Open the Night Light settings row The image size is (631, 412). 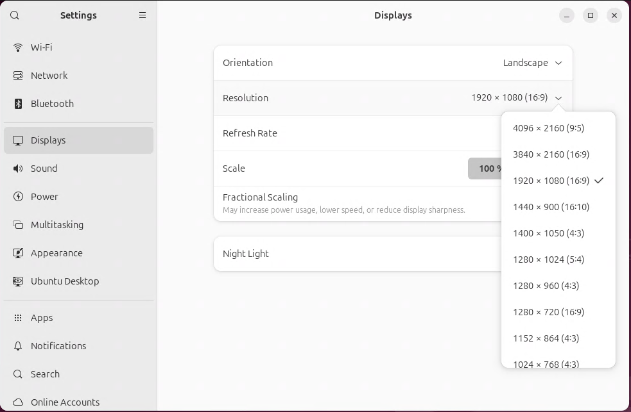pyautogui.click(x=359, y=254)
